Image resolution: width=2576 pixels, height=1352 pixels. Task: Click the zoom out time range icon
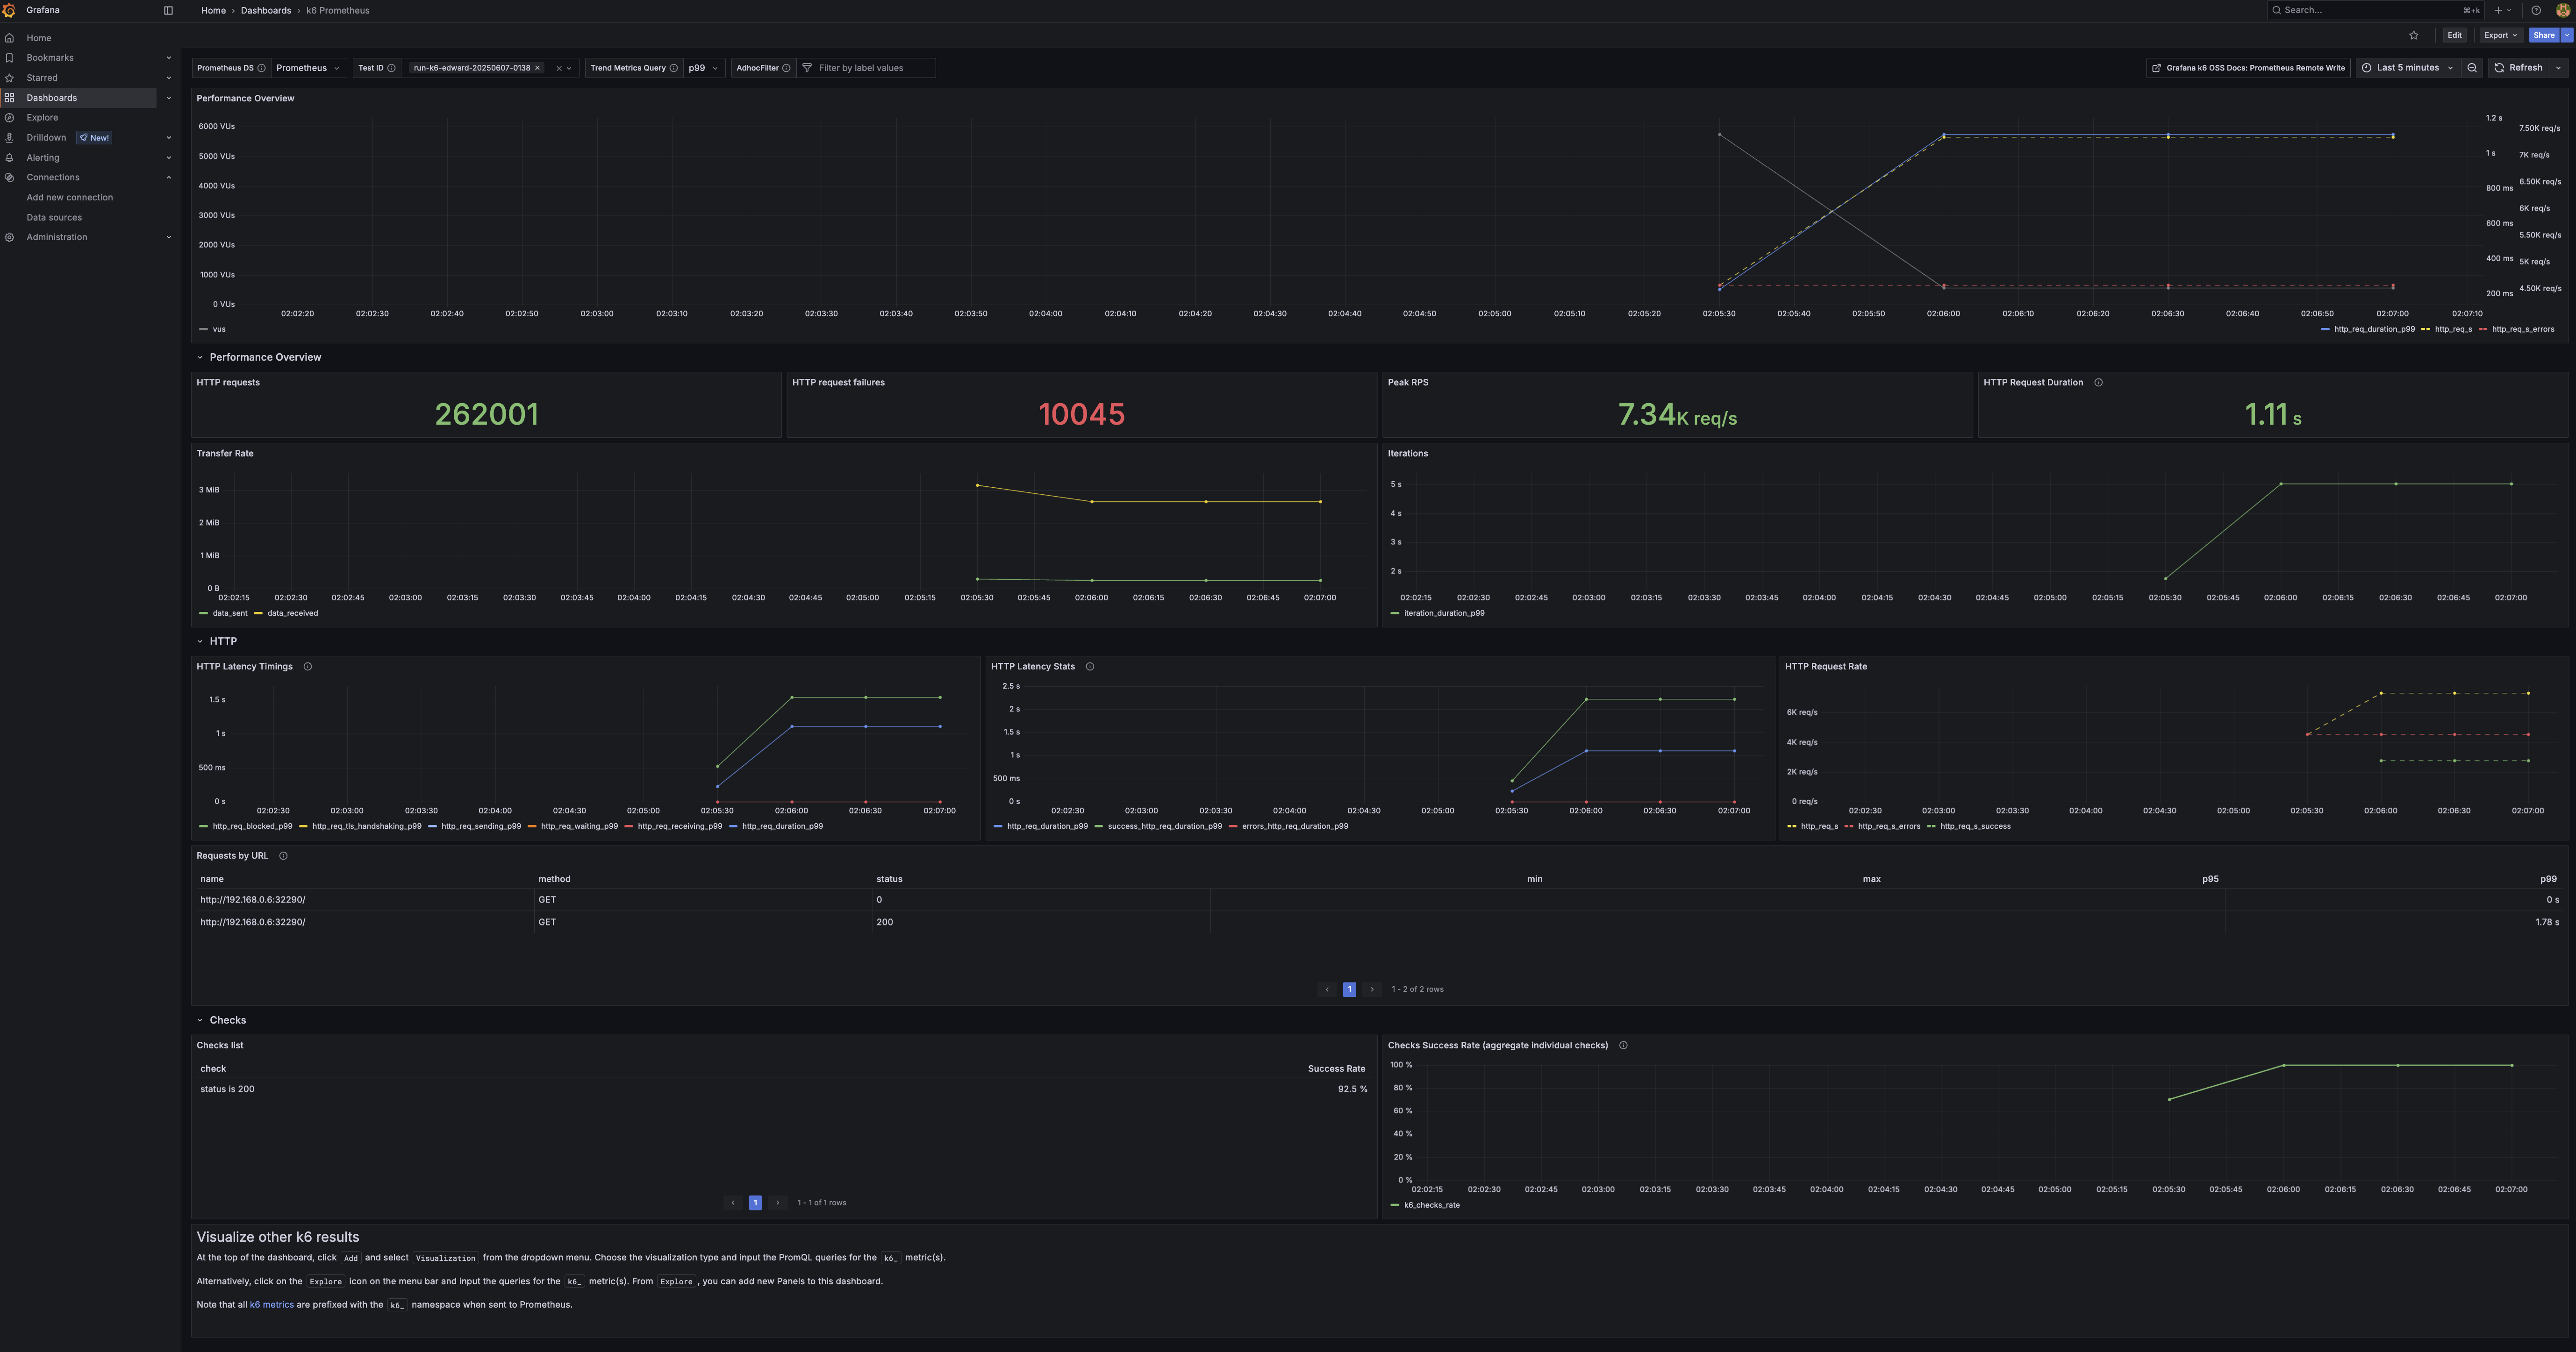2472,68
